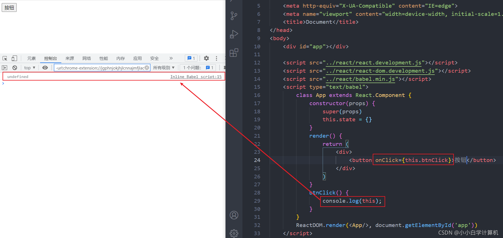Click onClick={this.btnClick} in the code
Viewport: 503px width, 238px height.
tap(413, 160)
